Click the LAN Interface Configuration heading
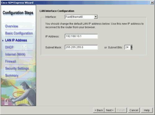Image resolution: width=155 pixels, height=115 pixels. (57, 11)
